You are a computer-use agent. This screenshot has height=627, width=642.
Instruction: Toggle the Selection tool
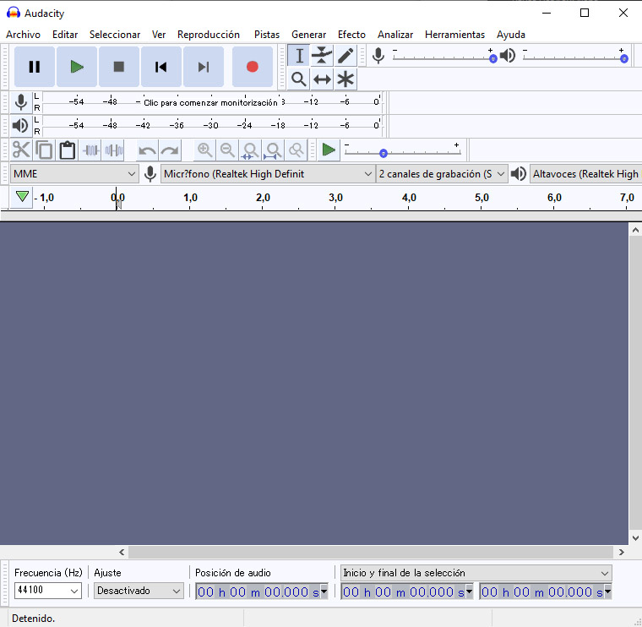tap(298, 56)
